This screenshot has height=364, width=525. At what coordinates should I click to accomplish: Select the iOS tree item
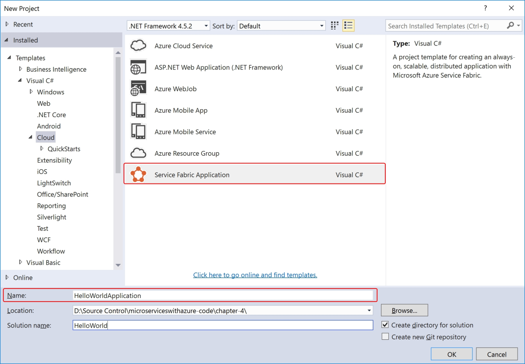tap(42, 171)
